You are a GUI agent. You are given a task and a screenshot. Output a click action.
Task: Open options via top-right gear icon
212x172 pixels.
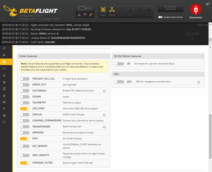click(207, 4)
